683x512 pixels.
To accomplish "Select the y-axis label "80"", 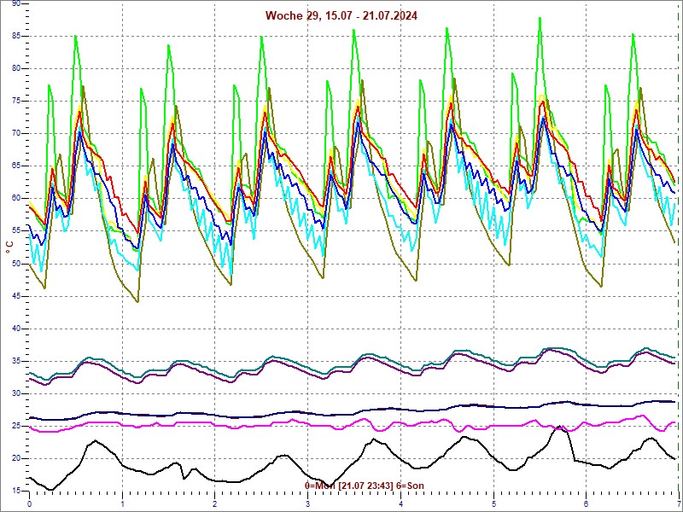I will click(15, 68).
